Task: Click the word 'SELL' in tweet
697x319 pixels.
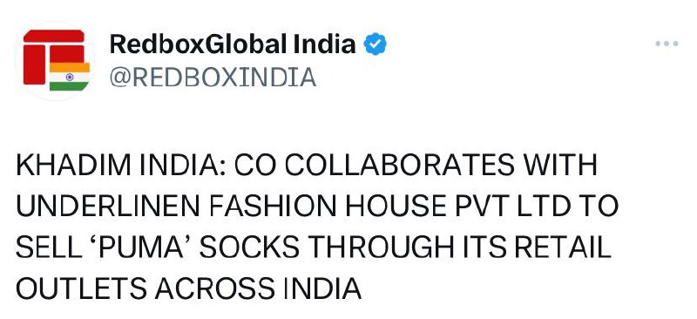Action: click(46, 248)
